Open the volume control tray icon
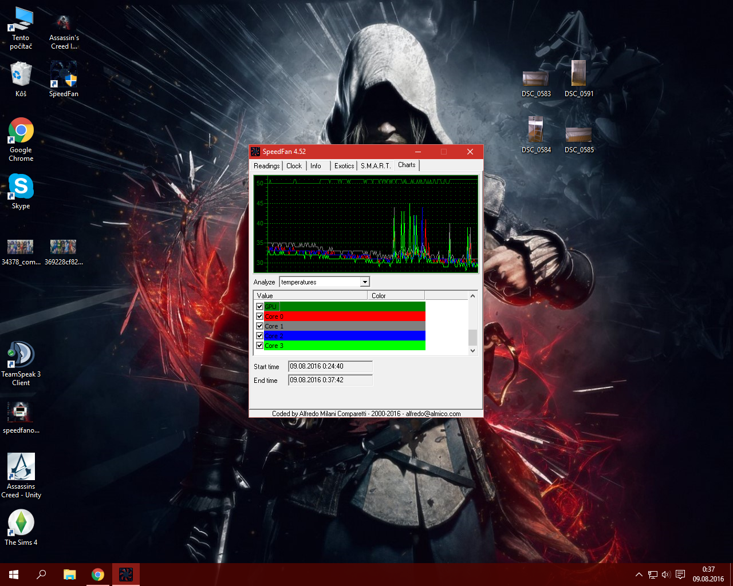This screenshot has height=586, width=733. pyautogui.click(x=666, y=575)
